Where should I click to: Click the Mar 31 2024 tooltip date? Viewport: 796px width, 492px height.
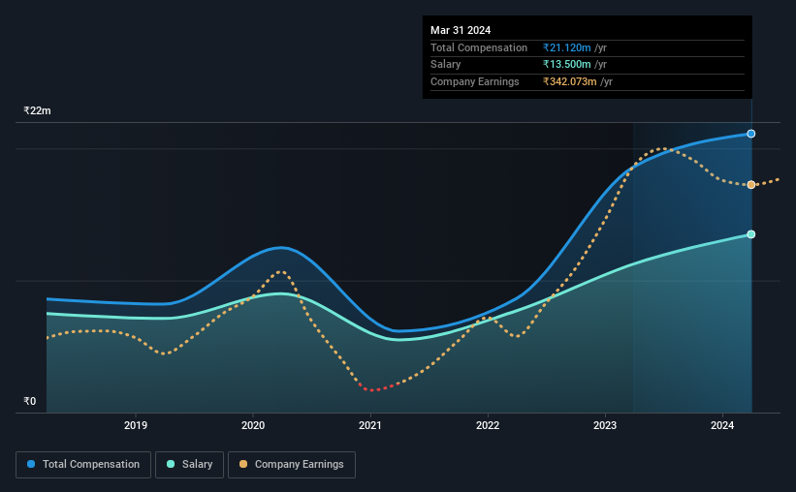coord(461,30)
